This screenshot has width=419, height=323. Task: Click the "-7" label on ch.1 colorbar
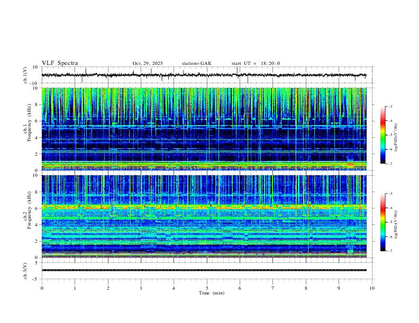tap(390, 164)
